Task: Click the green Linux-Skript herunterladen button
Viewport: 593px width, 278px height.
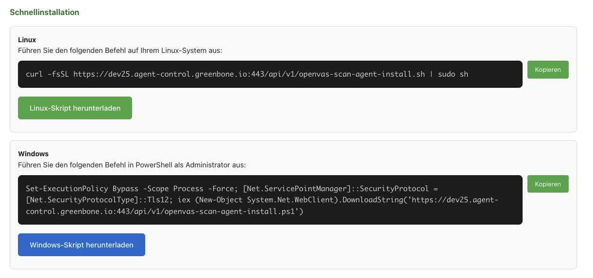Action: point(75,108)
